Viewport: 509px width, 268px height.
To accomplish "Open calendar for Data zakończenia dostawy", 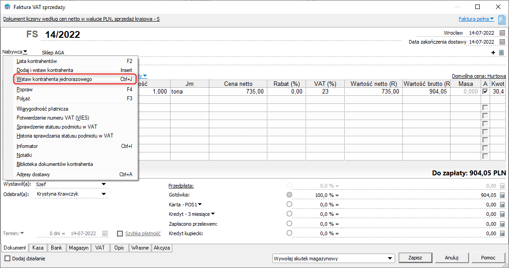I will [x=502, y=42].
